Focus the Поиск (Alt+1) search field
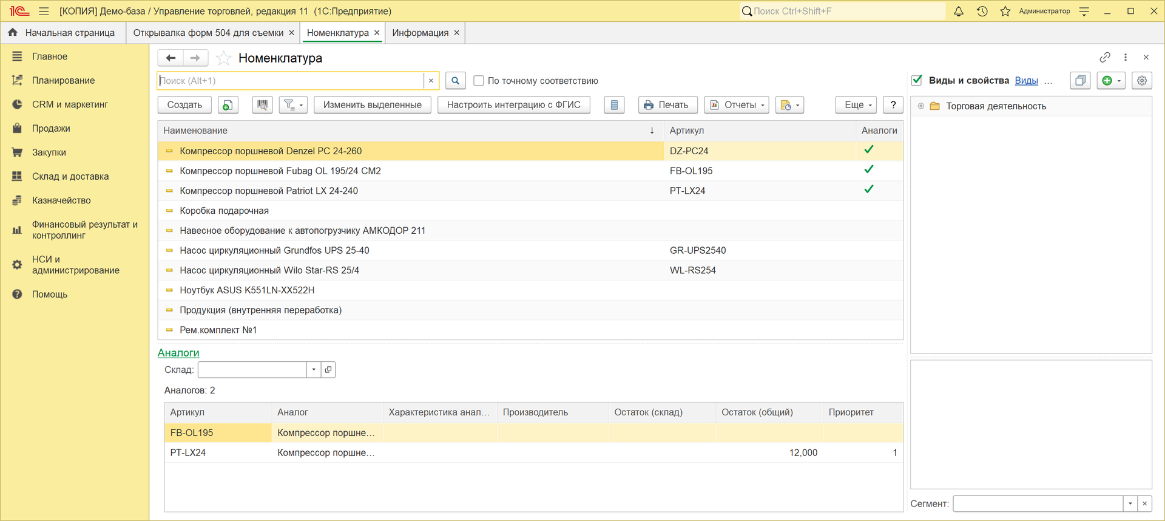This screenshot has width=1165, height=521. tap(291, 81)
